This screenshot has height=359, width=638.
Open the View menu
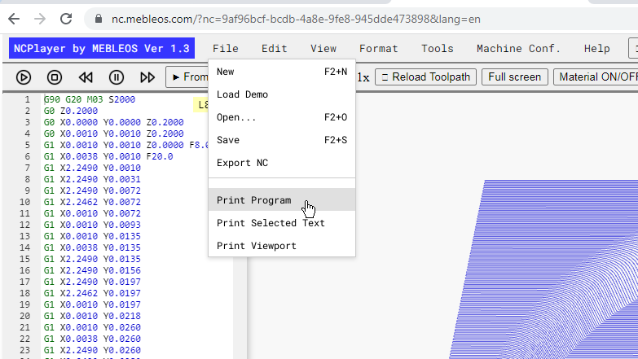click(323, 48)
